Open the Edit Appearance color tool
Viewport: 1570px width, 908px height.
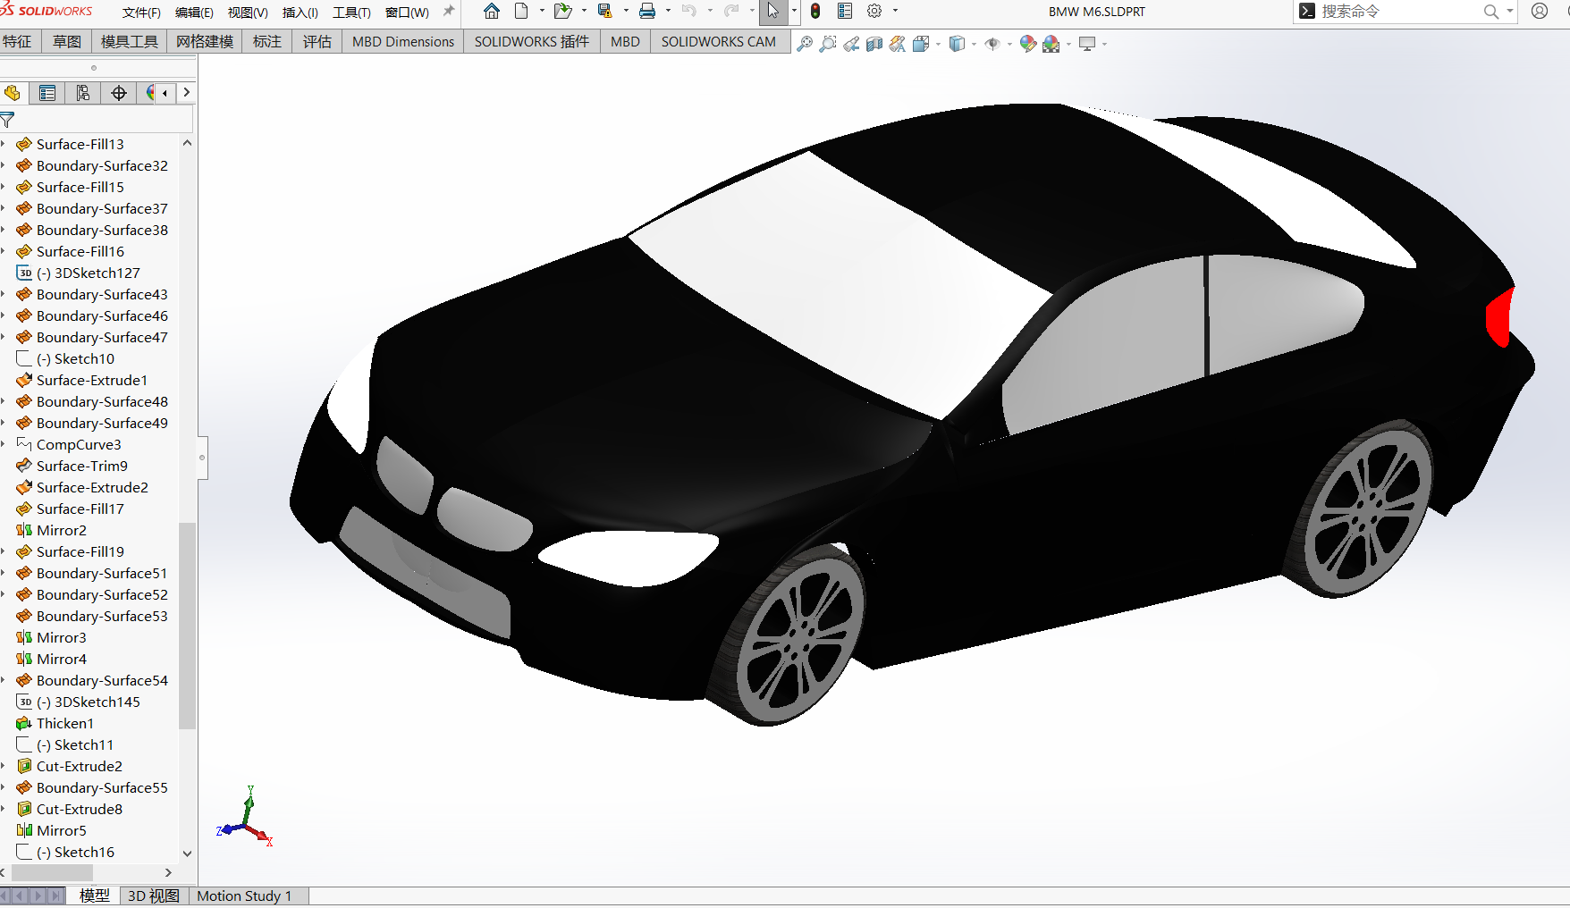point(1028,44)
